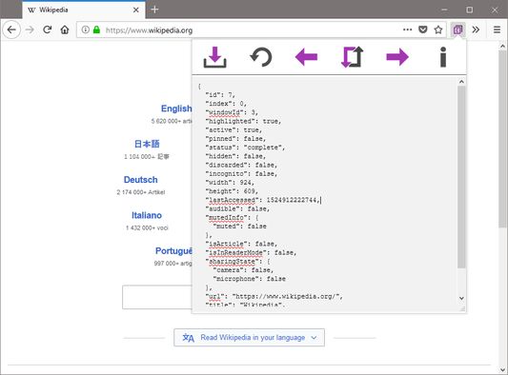Click the purple swap/move tab icon
Viewport: 508px width, 375px height.
coord(352,57)
